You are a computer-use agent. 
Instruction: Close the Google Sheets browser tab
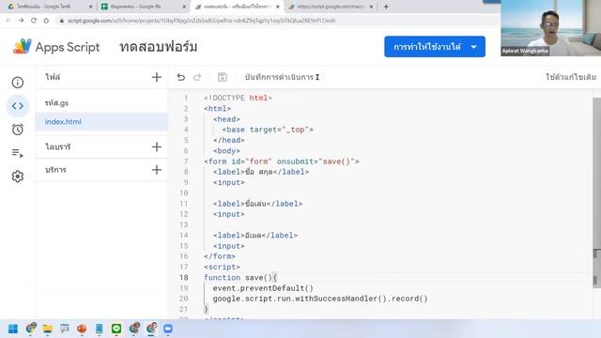point(184,7)
